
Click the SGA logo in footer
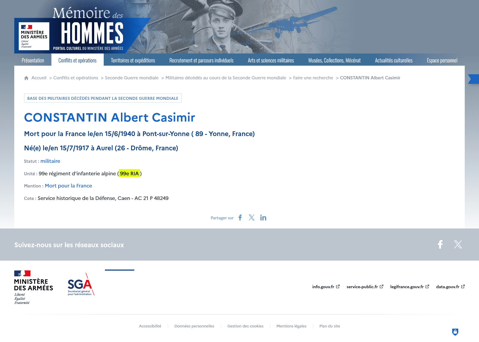[x=81, y=284]
